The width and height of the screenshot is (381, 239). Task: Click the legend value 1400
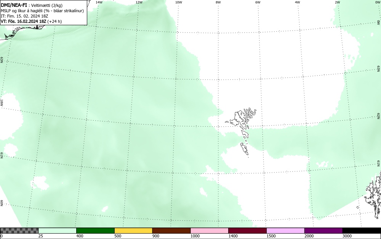point(233,236)
